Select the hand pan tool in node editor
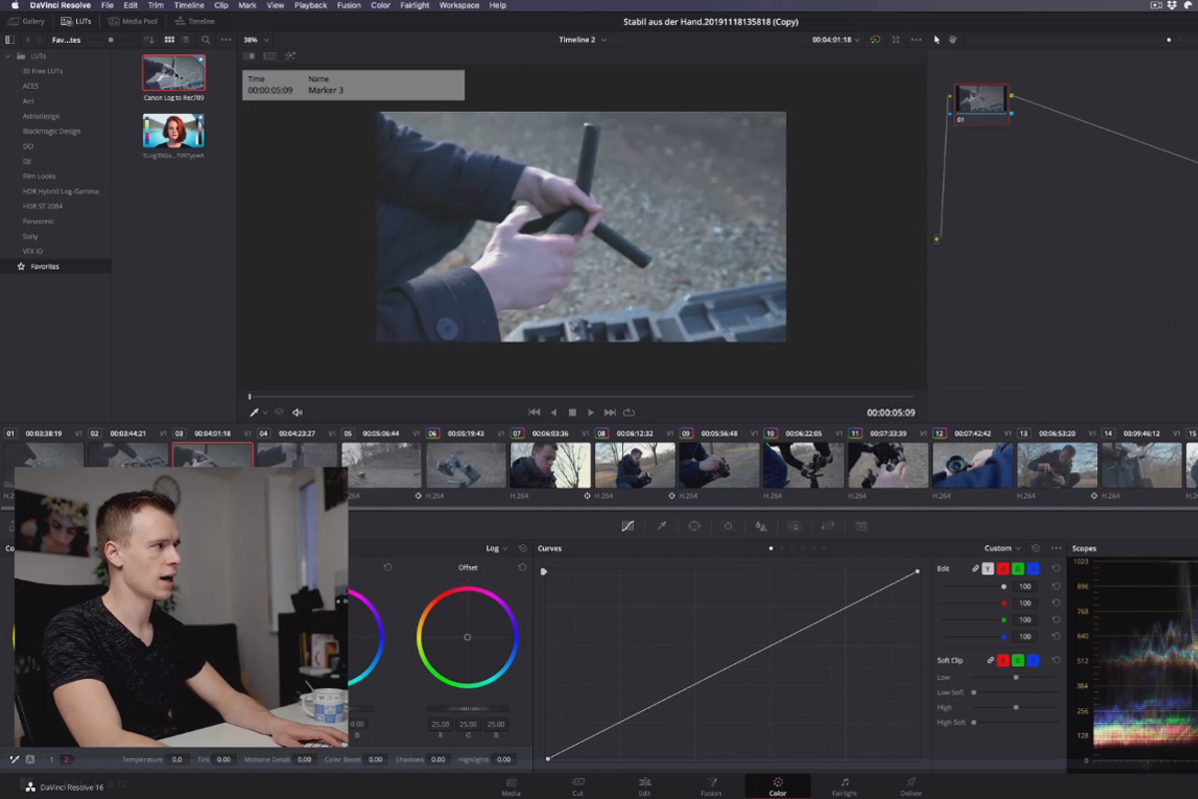 pos(953,40)
